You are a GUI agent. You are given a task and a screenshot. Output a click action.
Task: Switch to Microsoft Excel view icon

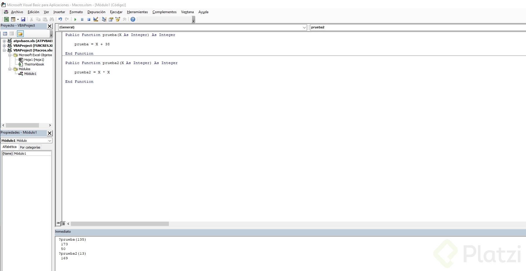(6, 19)
